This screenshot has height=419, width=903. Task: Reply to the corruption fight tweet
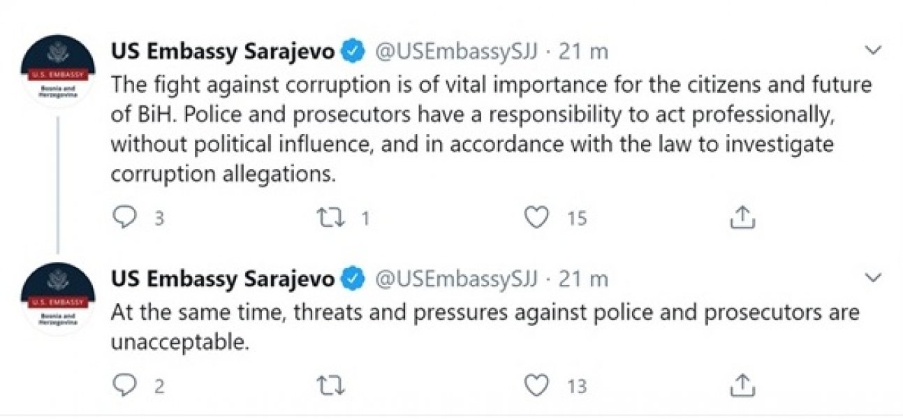(124, 219)
